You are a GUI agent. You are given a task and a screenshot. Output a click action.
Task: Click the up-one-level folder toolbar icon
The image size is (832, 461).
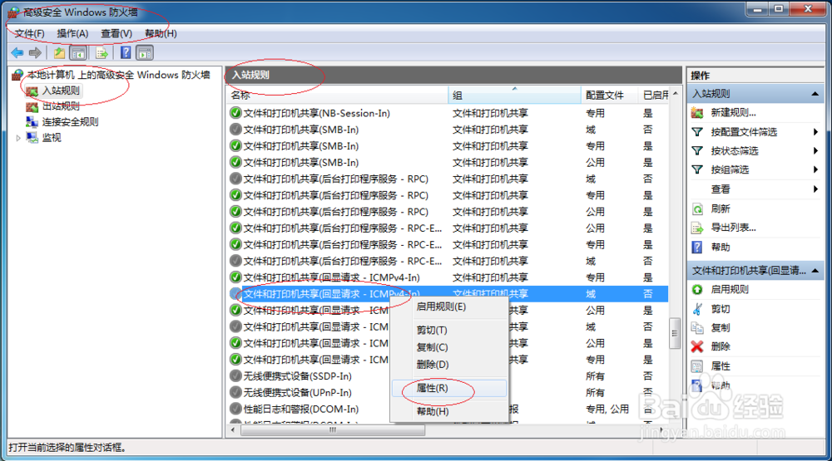(x=59, y=53)
